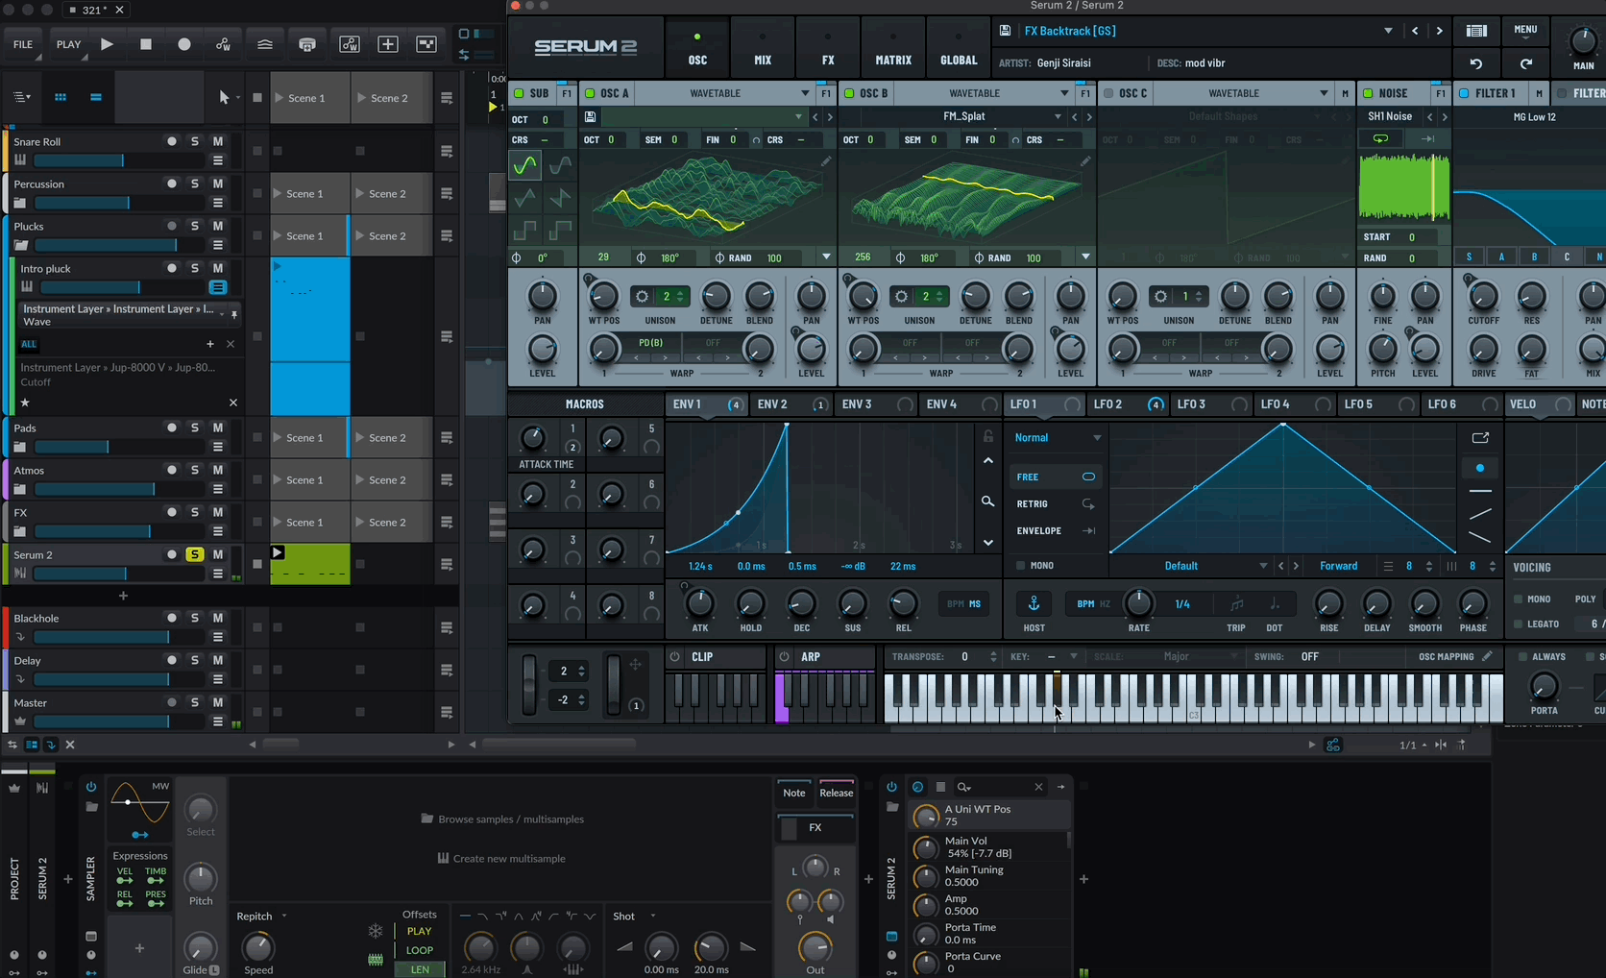Mute the Percussion track

pos(218,183)
